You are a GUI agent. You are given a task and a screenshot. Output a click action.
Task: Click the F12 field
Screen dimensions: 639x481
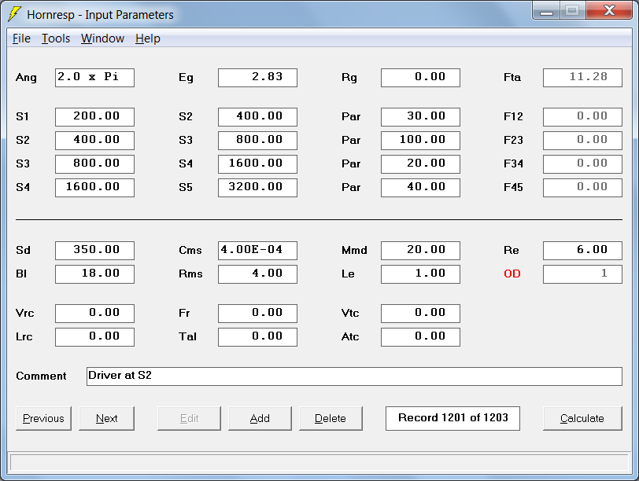pyautogui.click(x=582, y=117)
